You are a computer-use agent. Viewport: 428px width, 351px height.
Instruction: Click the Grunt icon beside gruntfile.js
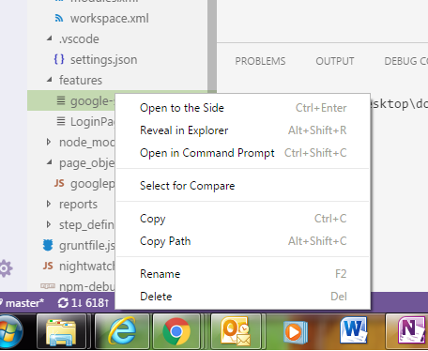point(48,245)
